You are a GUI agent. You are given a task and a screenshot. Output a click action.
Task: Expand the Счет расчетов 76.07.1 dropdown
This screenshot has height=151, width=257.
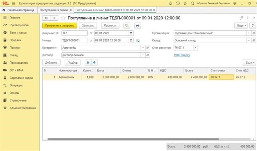(196, 48)
